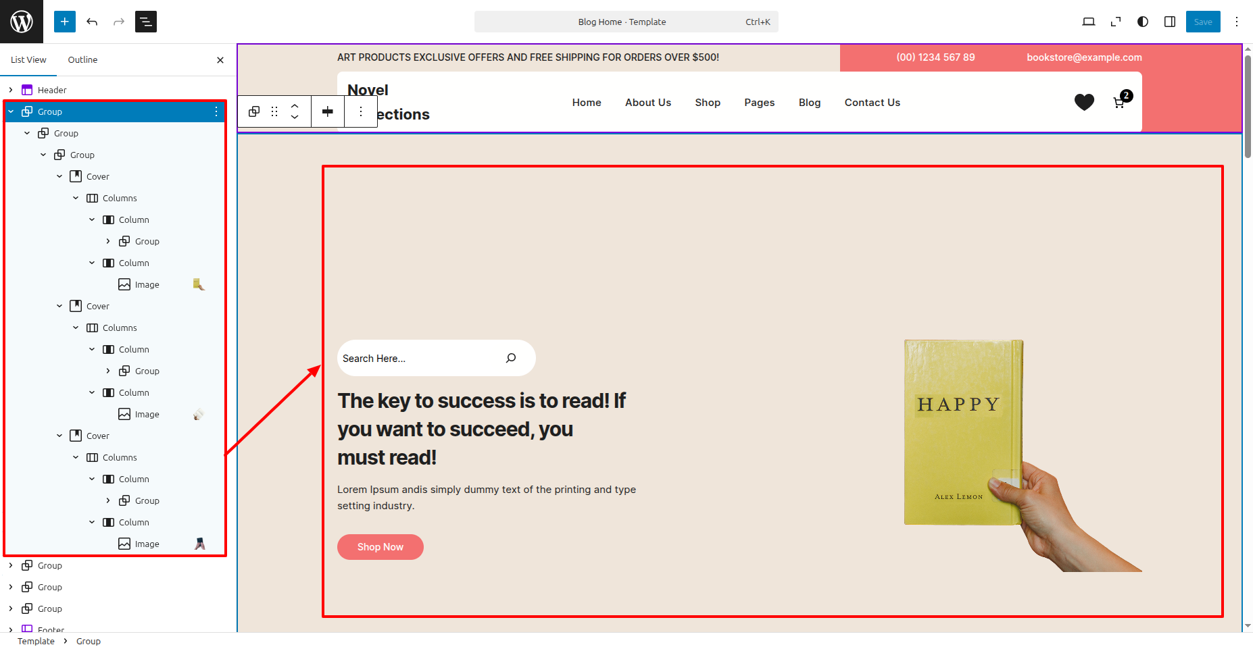Expand the Header item in List View
This screenshot has height=649, width=1253.
(11, 90)
